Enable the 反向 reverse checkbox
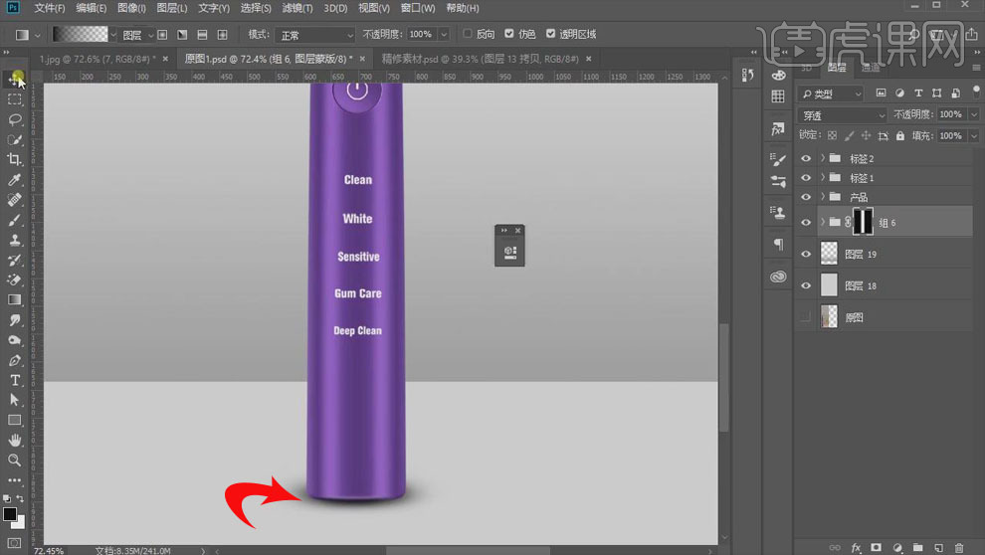This screenshot has height=555, width=985. (469, 34)
